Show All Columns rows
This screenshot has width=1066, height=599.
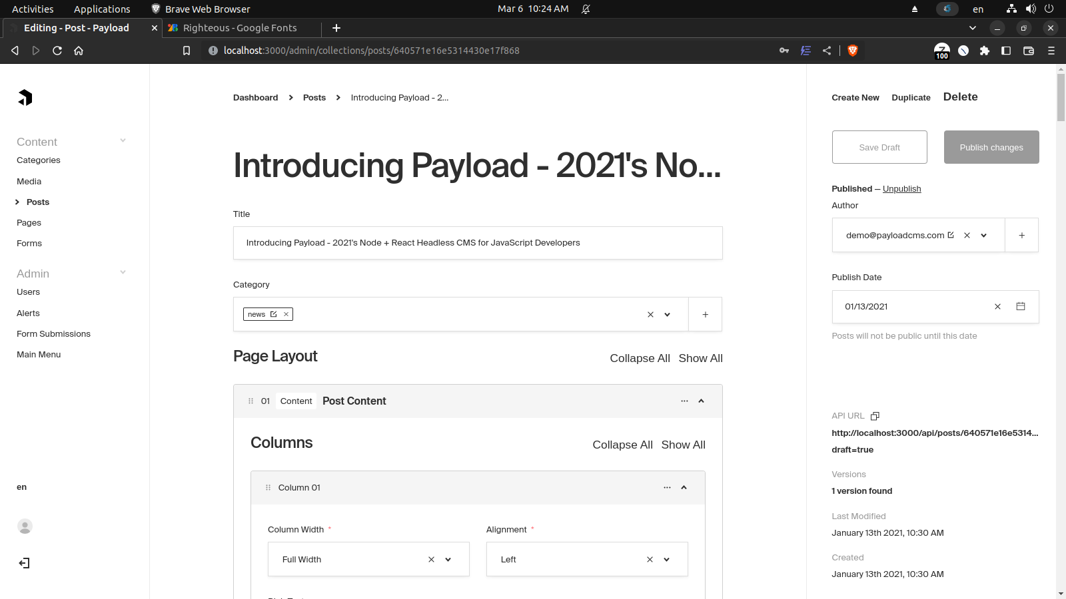click(x=684, y=445)
